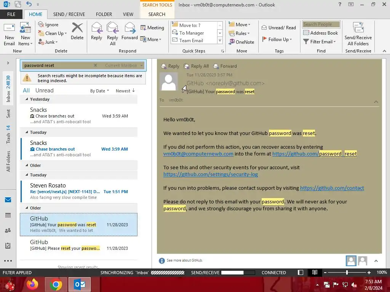Screen dimensions: 390x292
Task: Open the Move dropdown in ribbon
Action: pyautogui.click(x=240, y=25)
